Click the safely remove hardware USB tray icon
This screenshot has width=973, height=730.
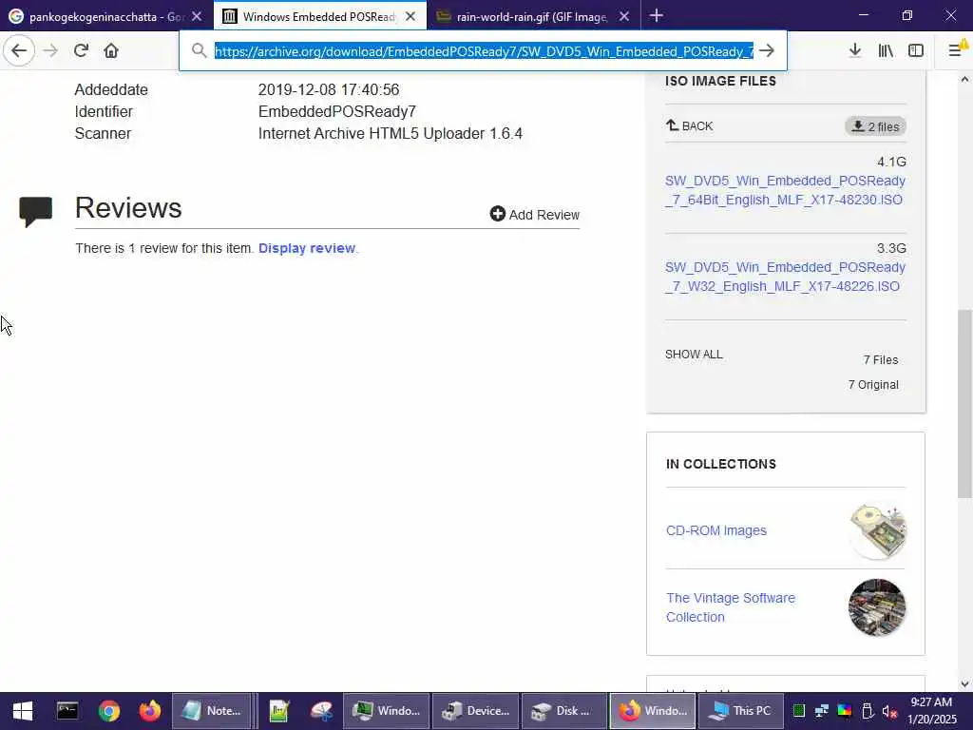tap(868, 711)
